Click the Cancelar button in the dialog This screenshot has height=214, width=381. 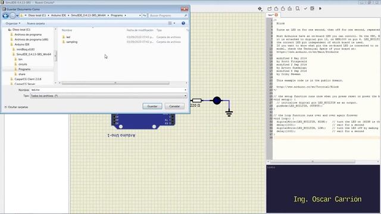coord(174,106)
